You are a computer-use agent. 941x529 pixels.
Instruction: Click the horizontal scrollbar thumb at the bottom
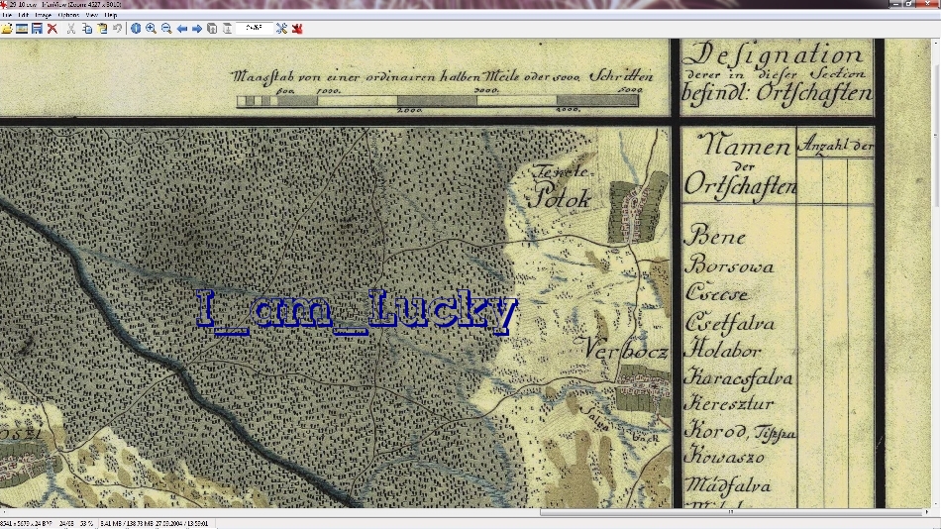pyautogui.click(x=730, y=512)
